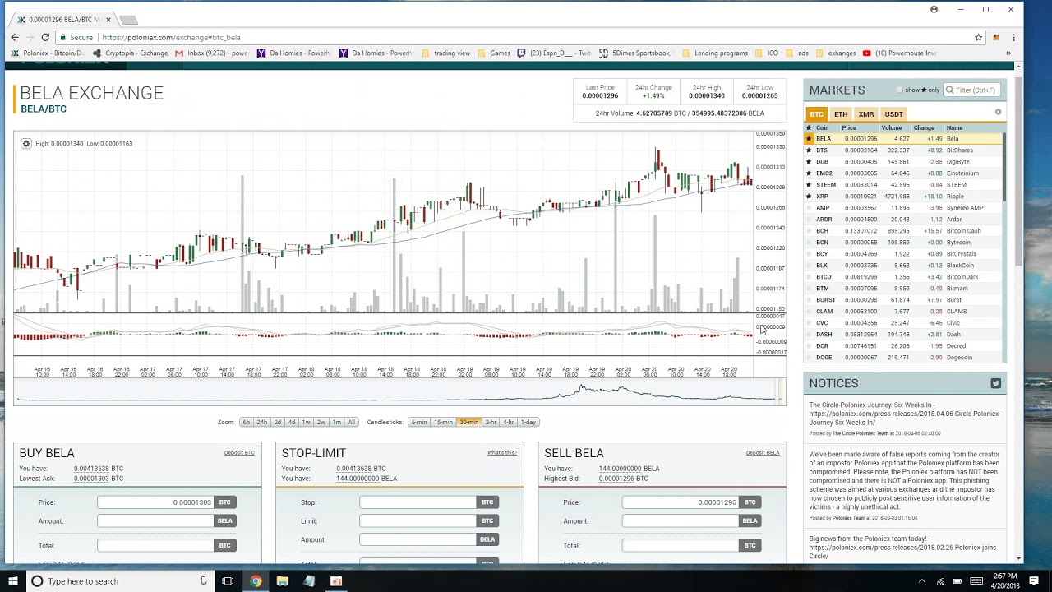Select 15-min candlesticks
Screen dimensions: 1052x592
(x=443, y=422)
